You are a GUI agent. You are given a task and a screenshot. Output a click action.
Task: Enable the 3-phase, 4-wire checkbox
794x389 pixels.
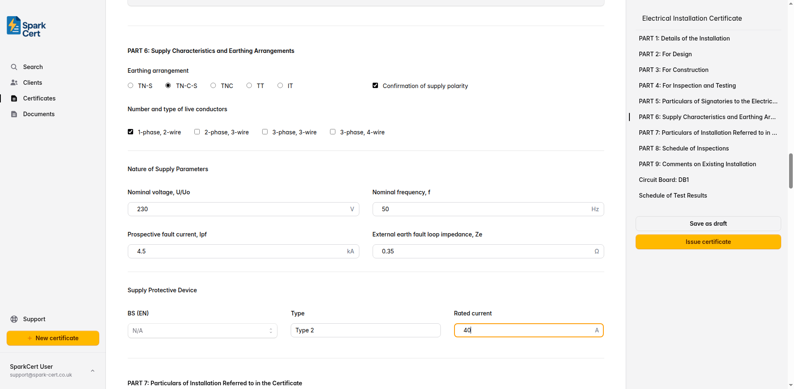[332, 132]
